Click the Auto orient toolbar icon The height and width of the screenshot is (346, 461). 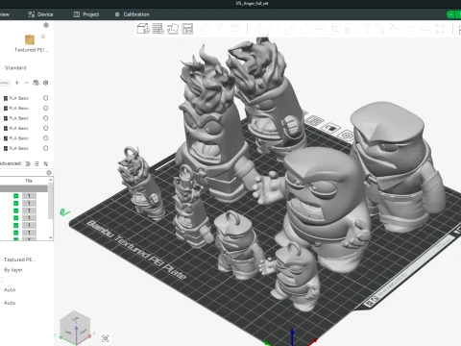coord(173,29)
